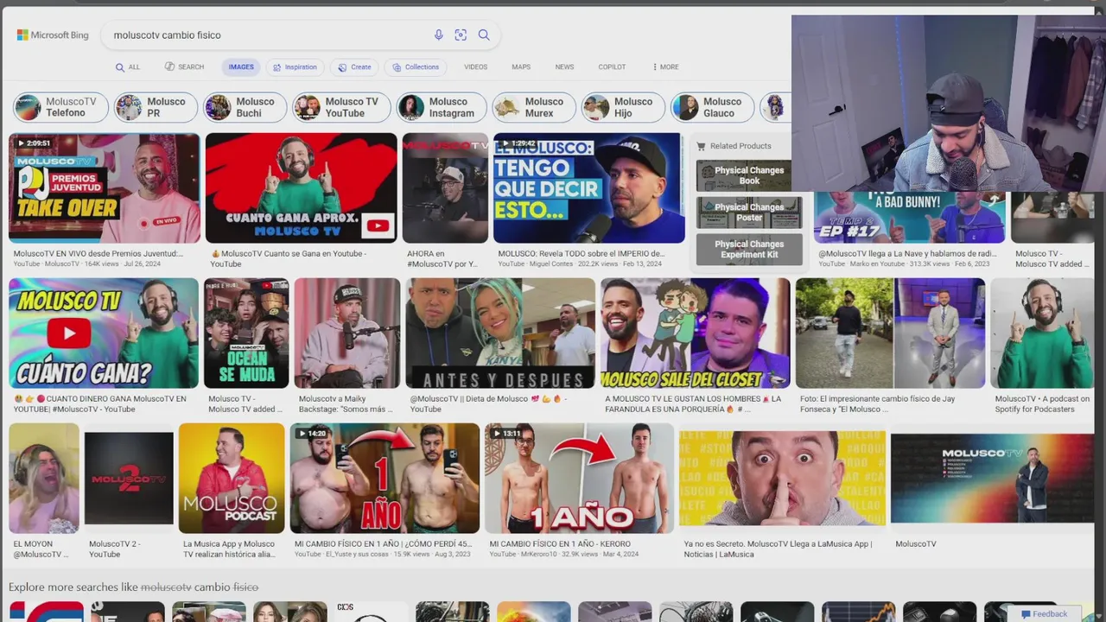Select the IMAGES tab
The width and height of the screenshot is (1106, 622).
click(x=241, y=67)
